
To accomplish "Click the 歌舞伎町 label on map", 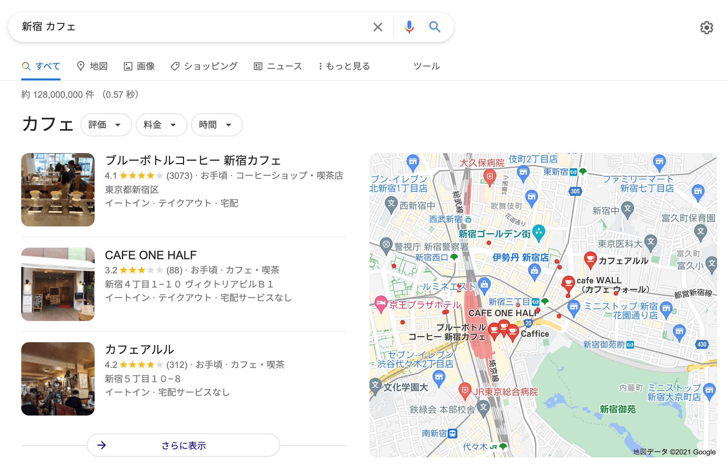I will [x=506, y=206].
